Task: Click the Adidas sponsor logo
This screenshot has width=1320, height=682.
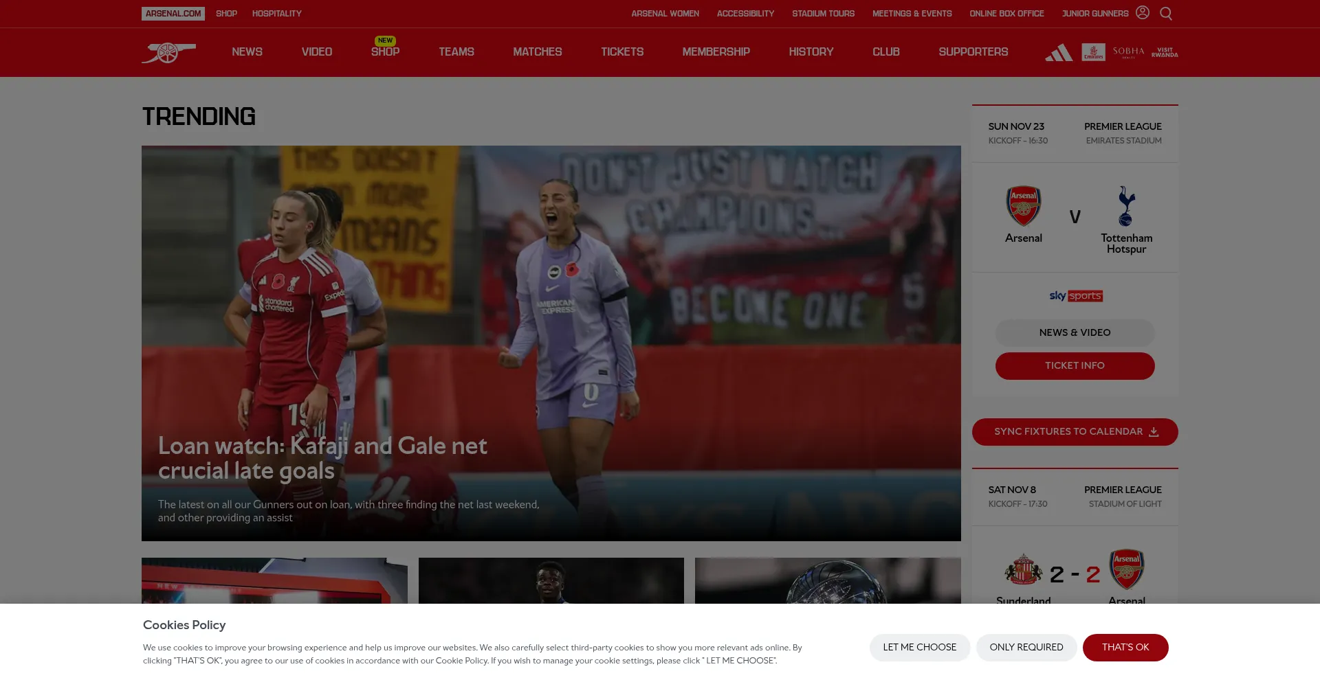Action: click(x=1058, y=52)
